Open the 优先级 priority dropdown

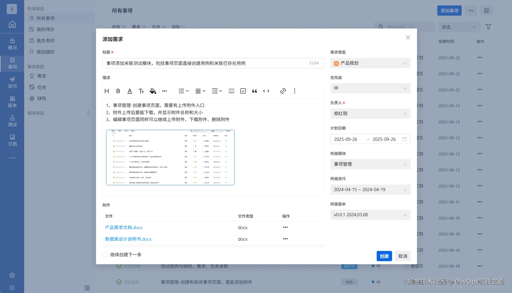coord(370,88)
